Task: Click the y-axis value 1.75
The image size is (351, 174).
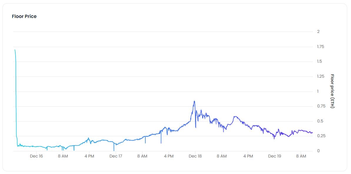Action: click(x=321, y=47)
